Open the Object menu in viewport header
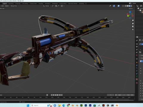 (x=7, y=6)
